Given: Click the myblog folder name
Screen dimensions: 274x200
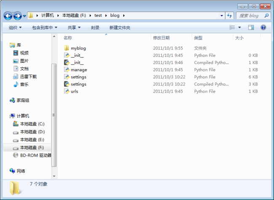Looking at the screenshot, I should [x=78, y=48].
